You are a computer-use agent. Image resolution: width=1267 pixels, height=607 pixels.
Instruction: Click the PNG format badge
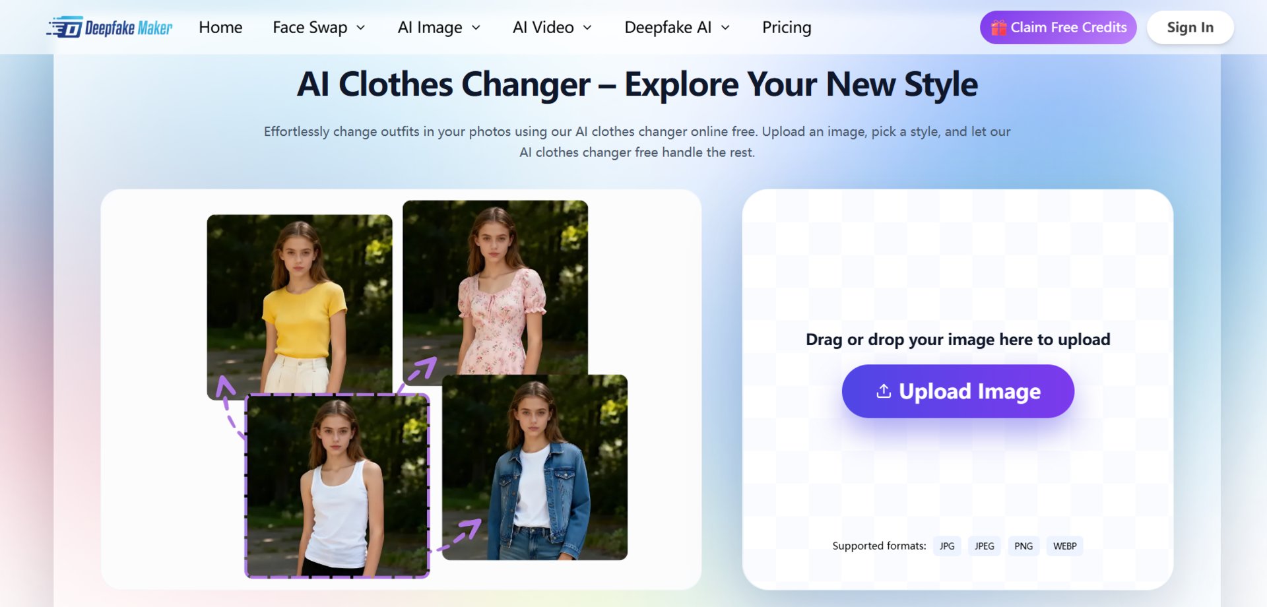(x=1023, y=546)
